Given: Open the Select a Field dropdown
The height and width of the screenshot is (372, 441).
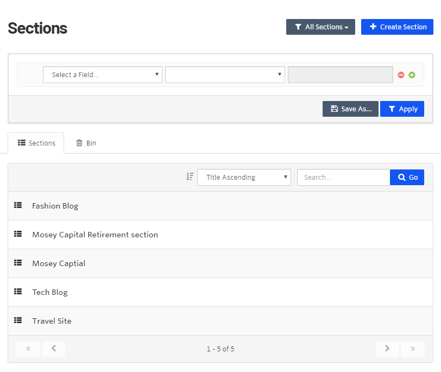Looking at the screenshot, I should click(103, 75).
